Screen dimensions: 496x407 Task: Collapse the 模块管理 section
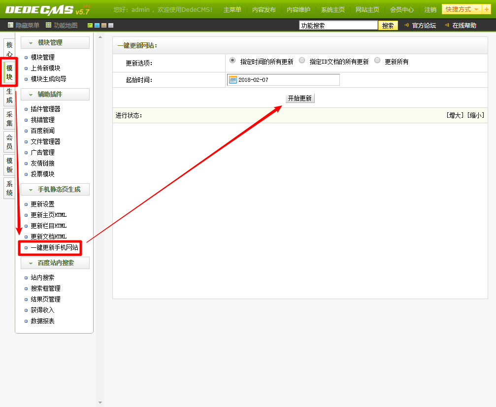click(31, 43)
